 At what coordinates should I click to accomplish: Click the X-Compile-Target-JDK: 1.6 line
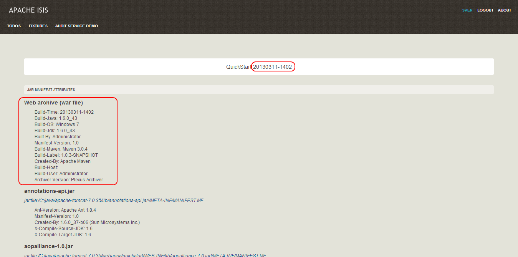click(x=63, y=235)
